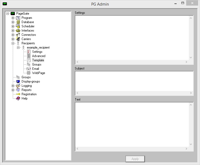Click the top-level Groups people icon
Screen dimensions: 200x165
click(18, 77)
